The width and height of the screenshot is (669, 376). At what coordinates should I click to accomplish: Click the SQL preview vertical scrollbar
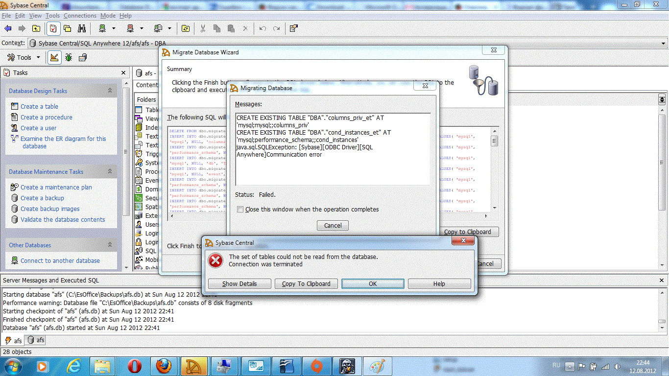(x=495, y=169)
